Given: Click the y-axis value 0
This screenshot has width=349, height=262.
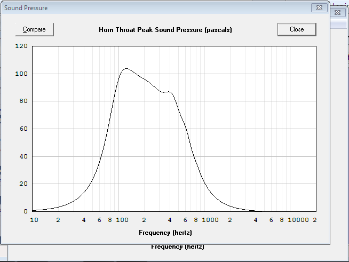Looking at the screenshot, I should click(26, 211).
